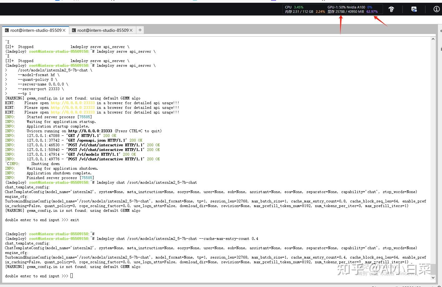The height and width of the screenshot is (287, 442).
Task: Click the gear icon at right edge
Action: 441,31
